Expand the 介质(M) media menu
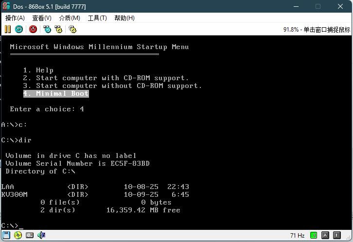Image resolution: width=353 pixels, height=242 pixels. [x=69, y=18]
